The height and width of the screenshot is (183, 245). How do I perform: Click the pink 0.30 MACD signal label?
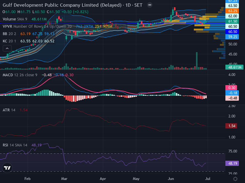coord(231,88)
